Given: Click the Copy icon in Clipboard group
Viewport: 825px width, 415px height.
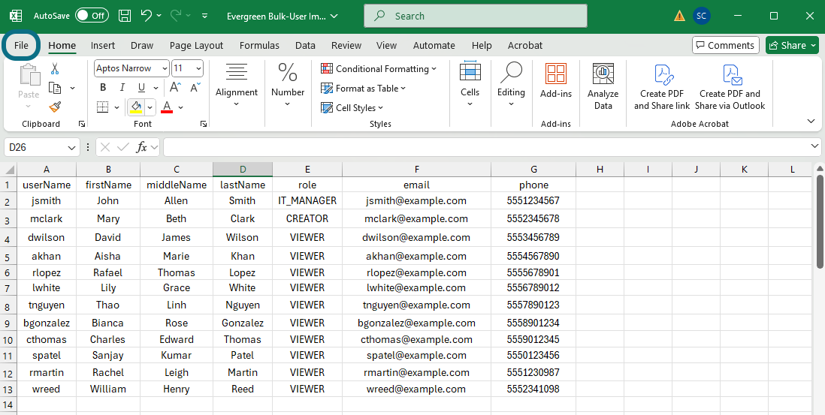Looking at the screenshot, I should 55,88.
